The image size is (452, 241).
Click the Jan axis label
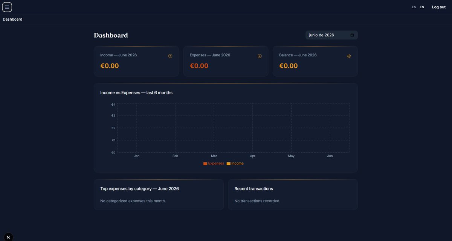click(x=137, y=156)
